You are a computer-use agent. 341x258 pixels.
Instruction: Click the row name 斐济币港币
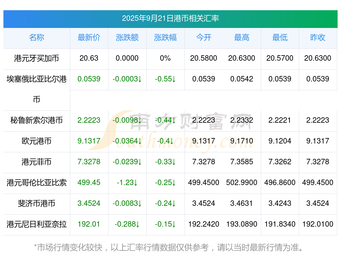coord(36,203)
